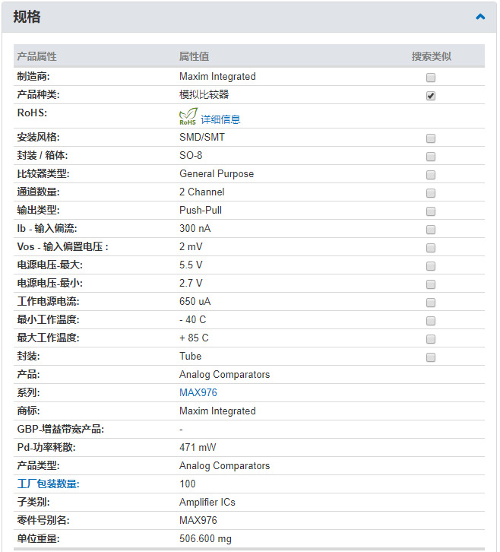The height and width of the screenshot is (552, 500).
Task: Click the 471 mW power dissipation value
Action: 198,447
